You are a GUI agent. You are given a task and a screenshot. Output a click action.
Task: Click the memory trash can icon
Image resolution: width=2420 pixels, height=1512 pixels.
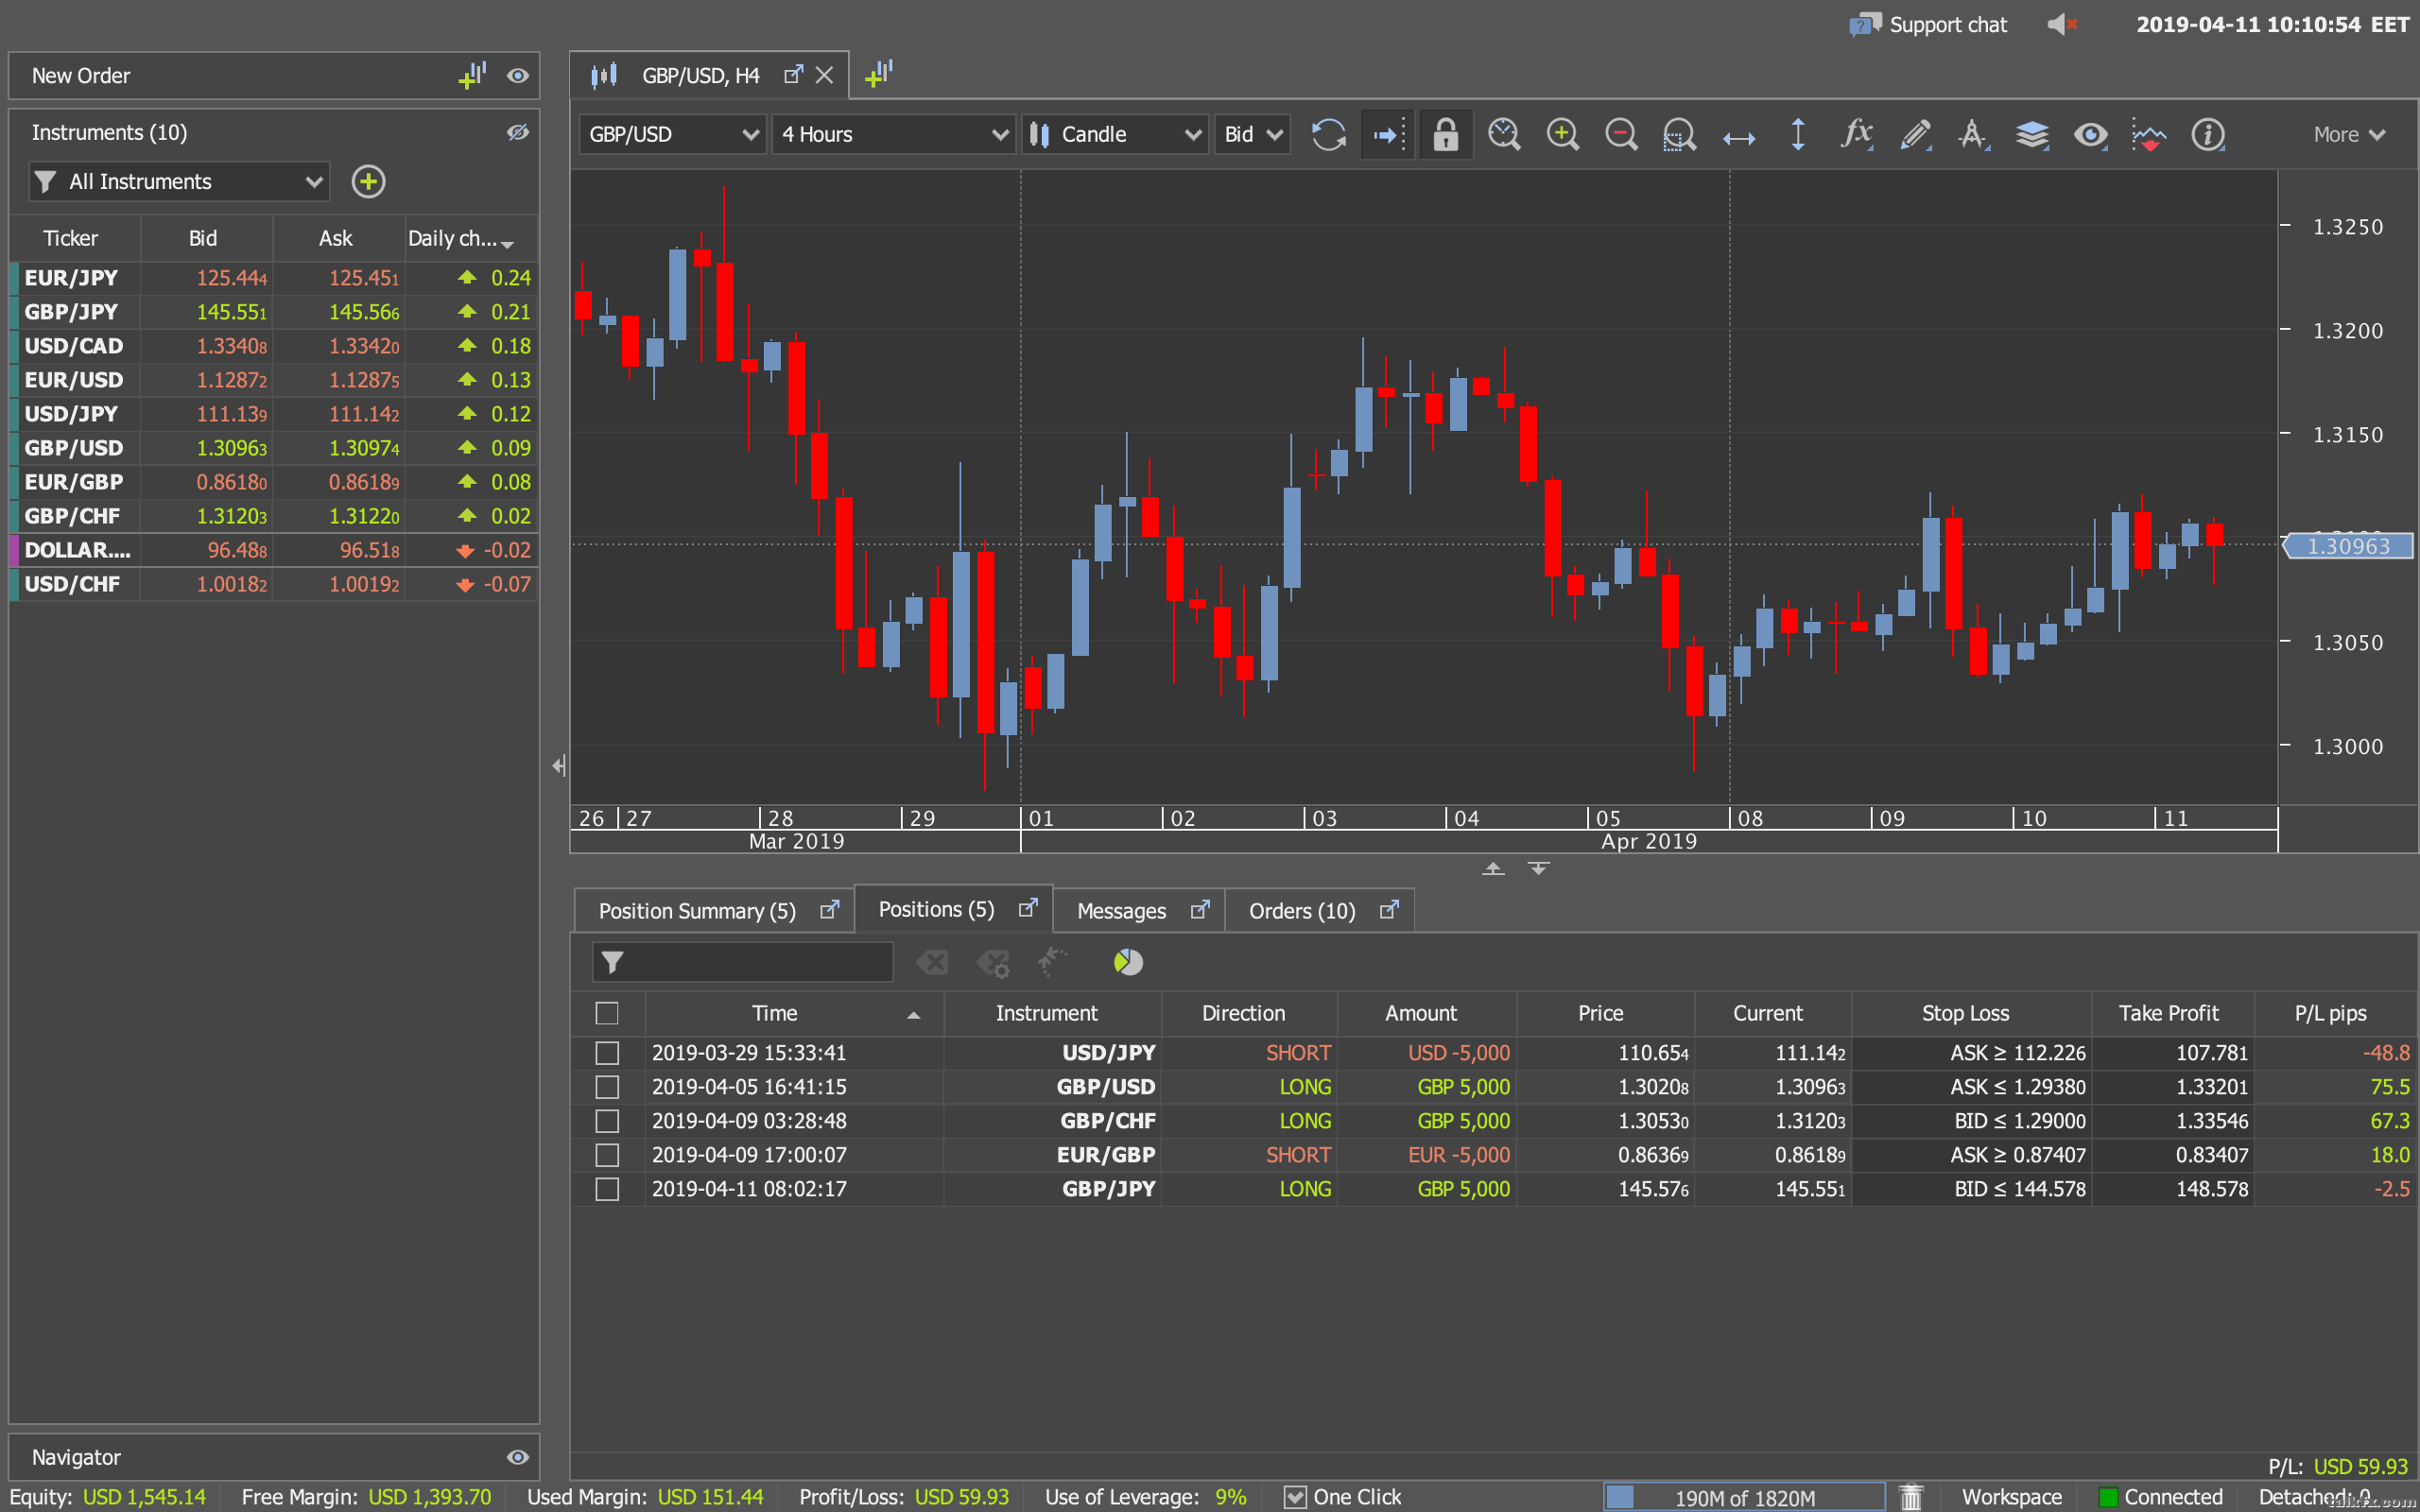[1912, 1496]
